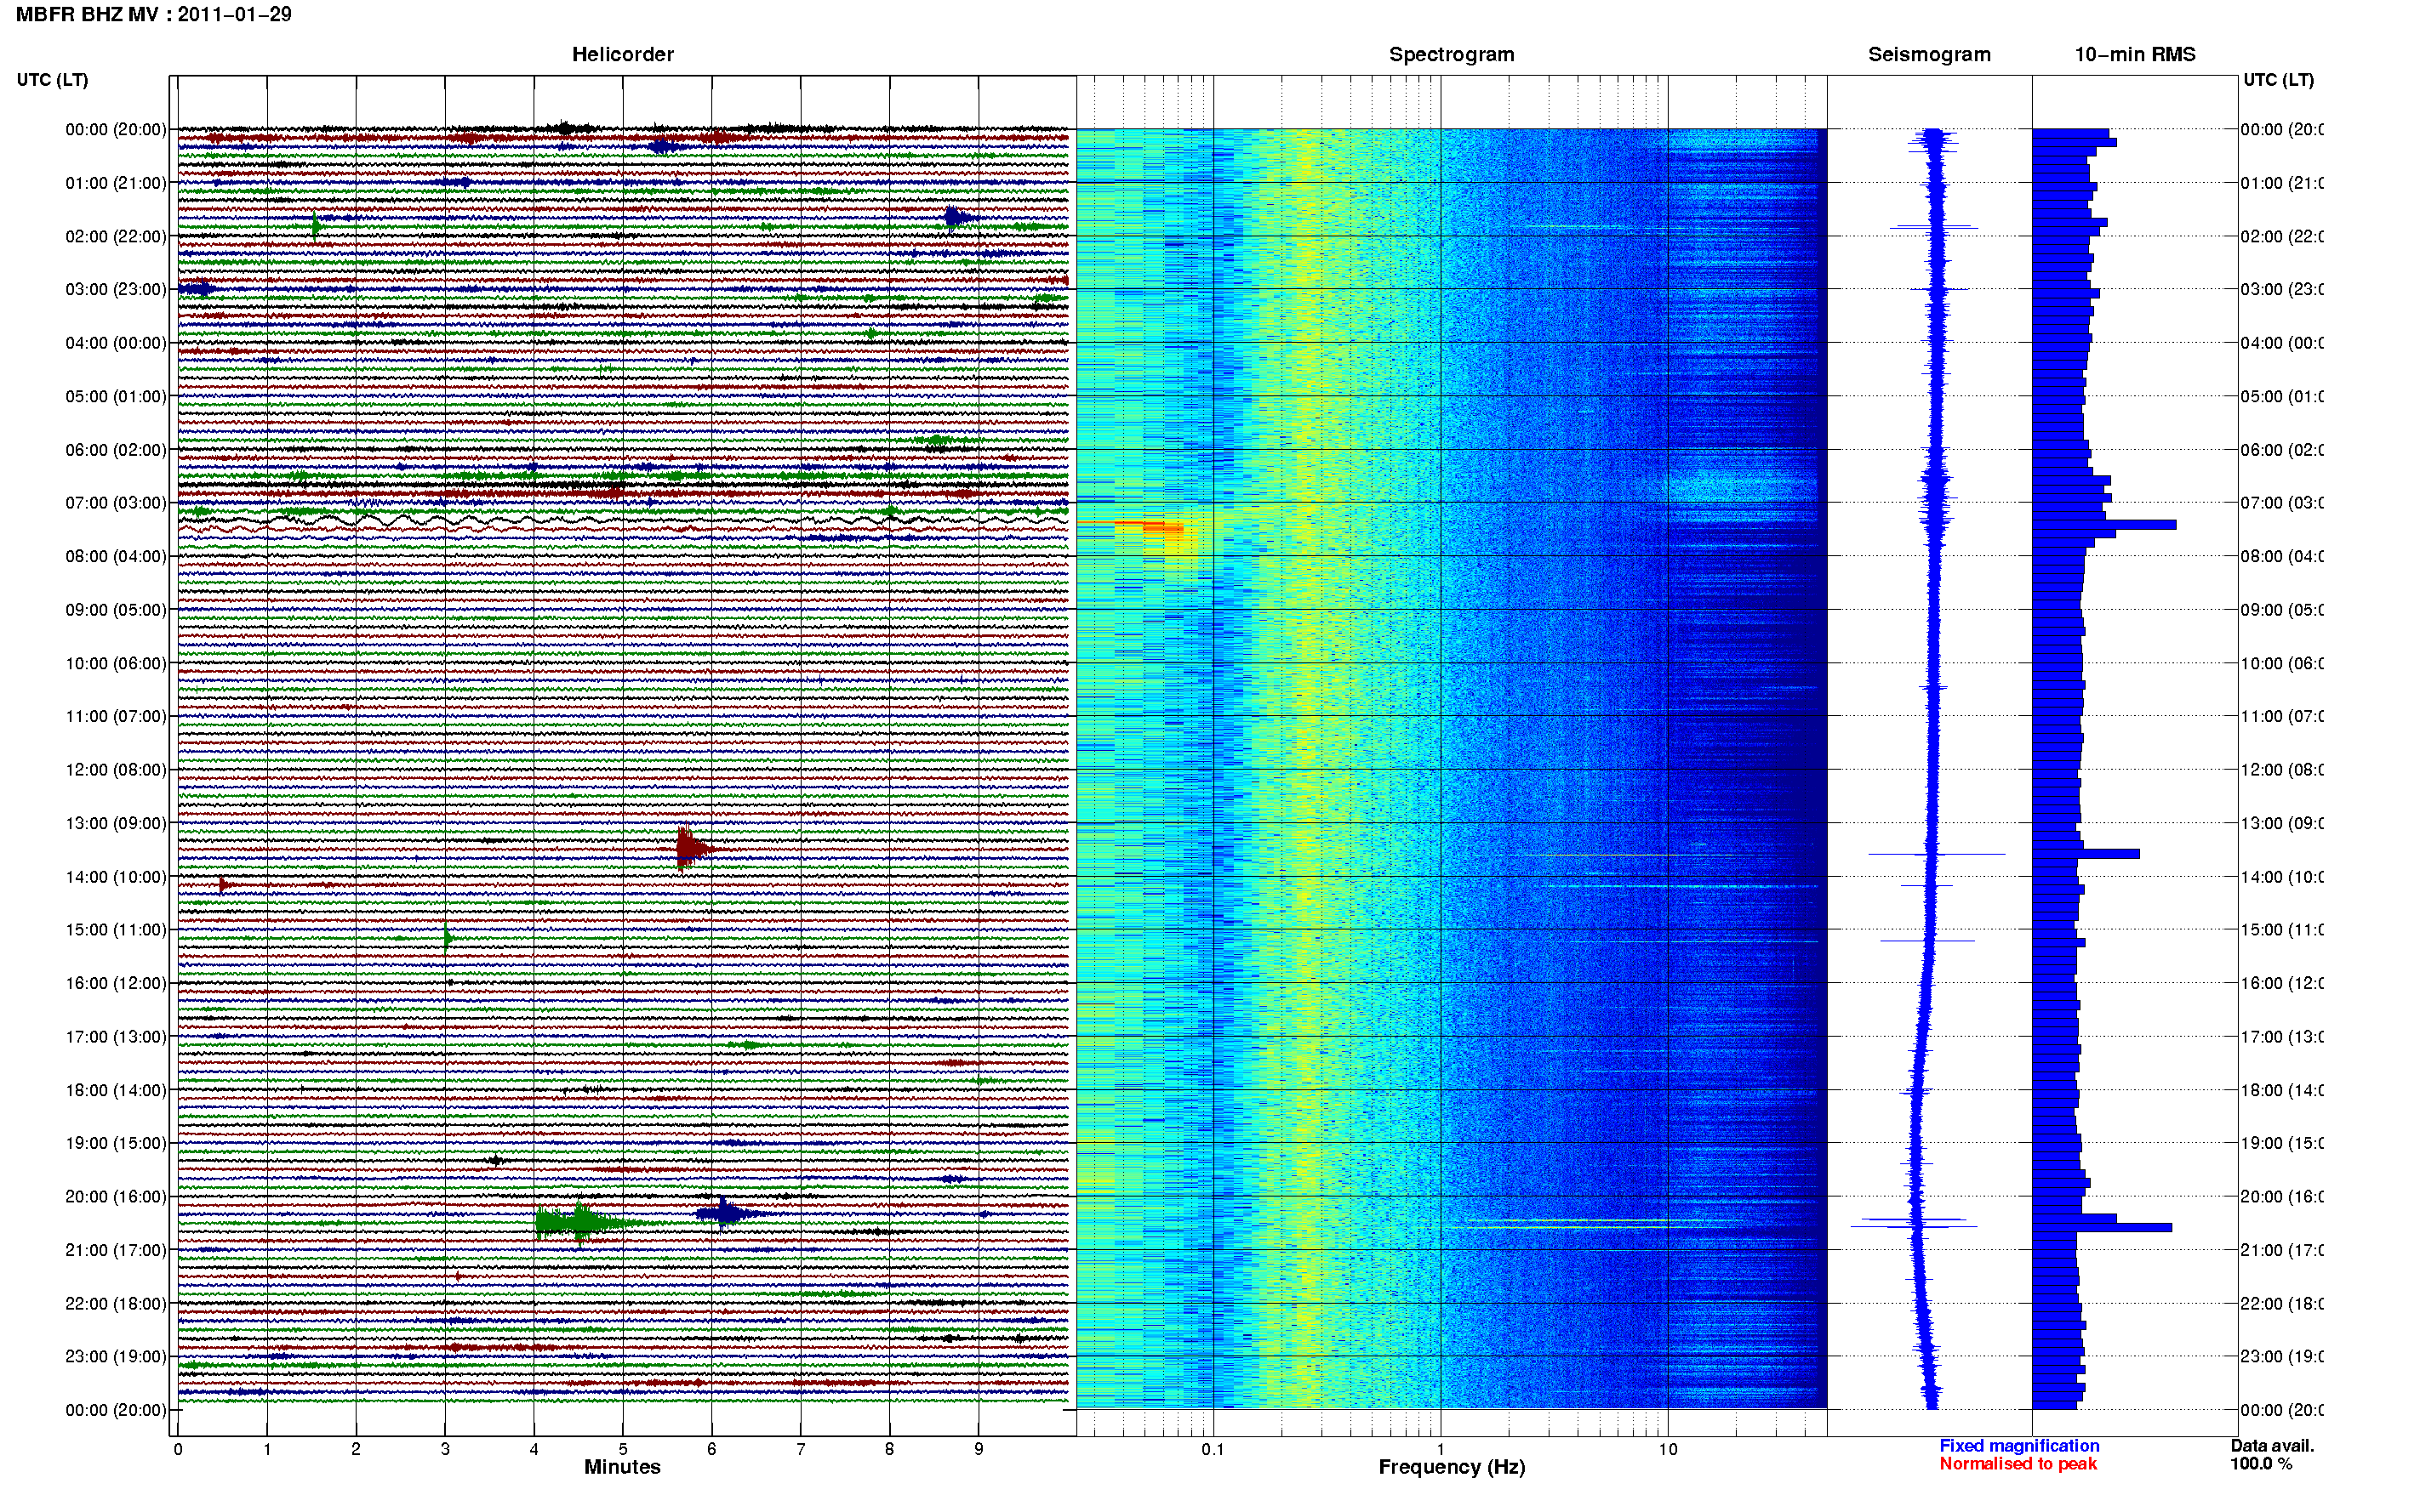This screenshot has width=2420, height=1512.
Task: Click the 01:00 (21:00) Helicorder time label
Action: (116, 183)
